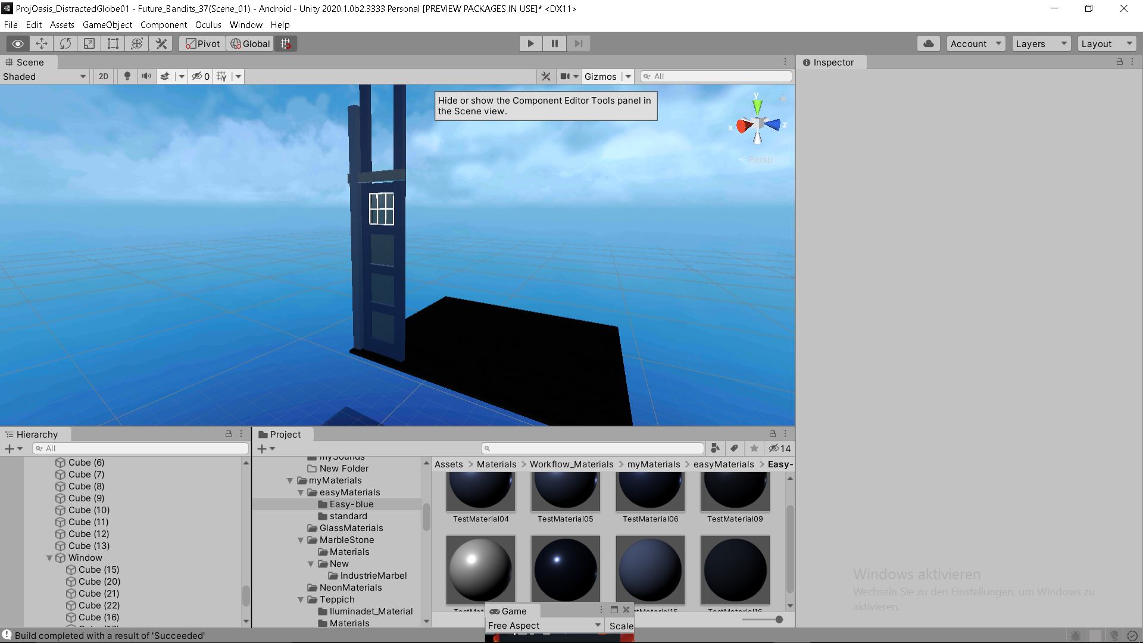
Task: Select the Rotate tool
Action: tap(65, 43)
